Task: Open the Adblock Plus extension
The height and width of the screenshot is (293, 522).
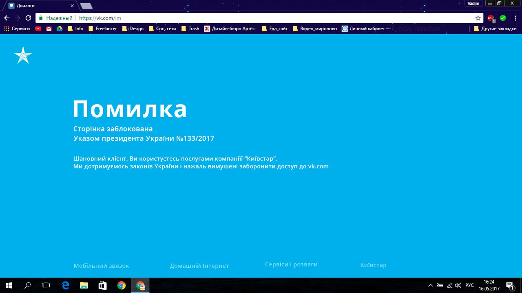Action: coord(491,18)
